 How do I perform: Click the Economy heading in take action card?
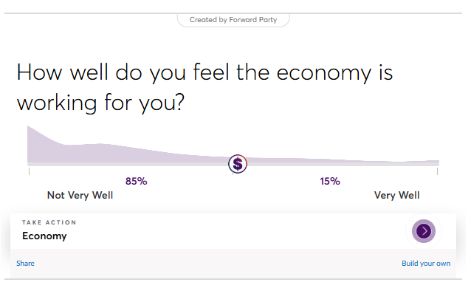[x=44, y=236]
